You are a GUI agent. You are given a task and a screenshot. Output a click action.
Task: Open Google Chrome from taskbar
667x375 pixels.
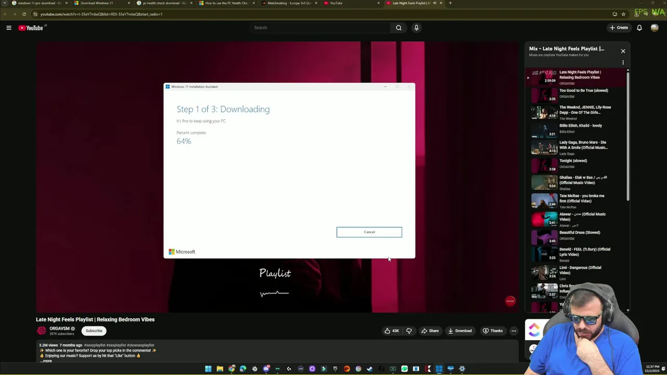(x=231, y=369)
